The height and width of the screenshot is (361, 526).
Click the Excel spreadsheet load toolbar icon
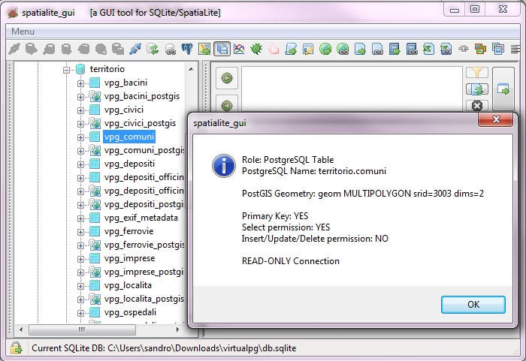(428, 50)
